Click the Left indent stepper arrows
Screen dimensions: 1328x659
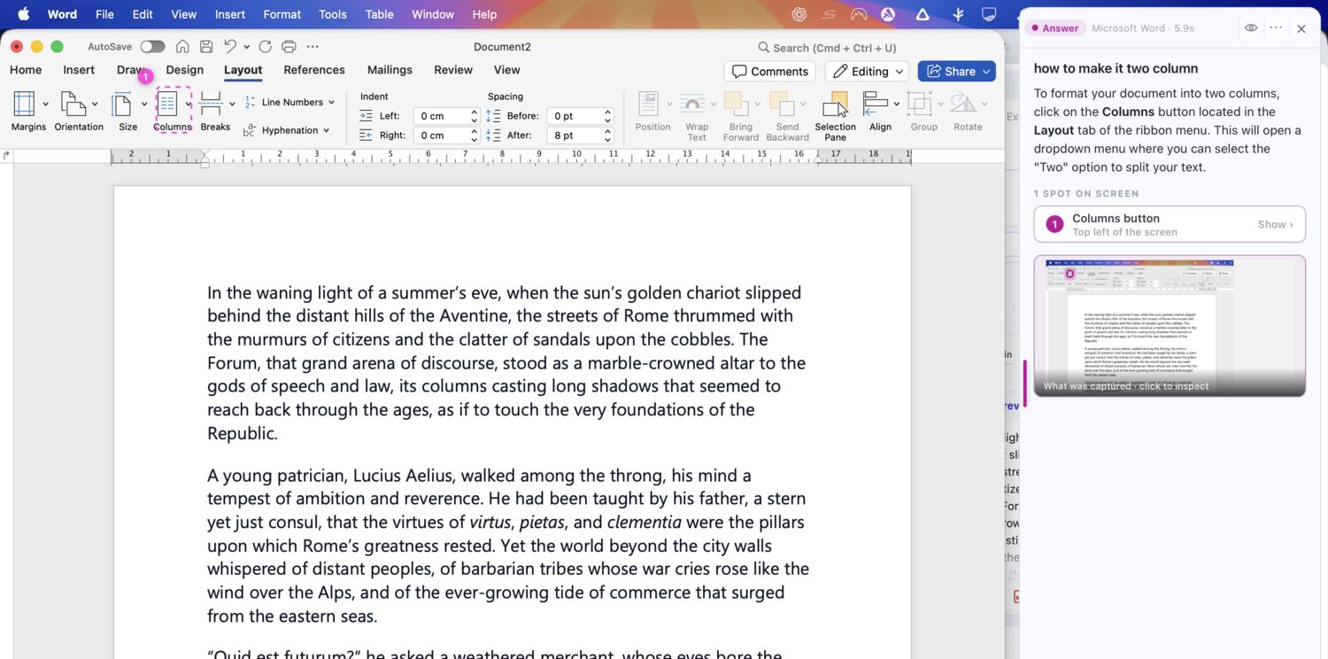(475, 116)
